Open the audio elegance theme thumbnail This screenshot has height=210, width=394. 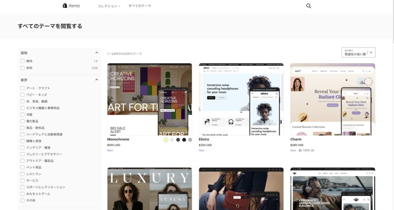pyautogui.click(x=333, y=189)
